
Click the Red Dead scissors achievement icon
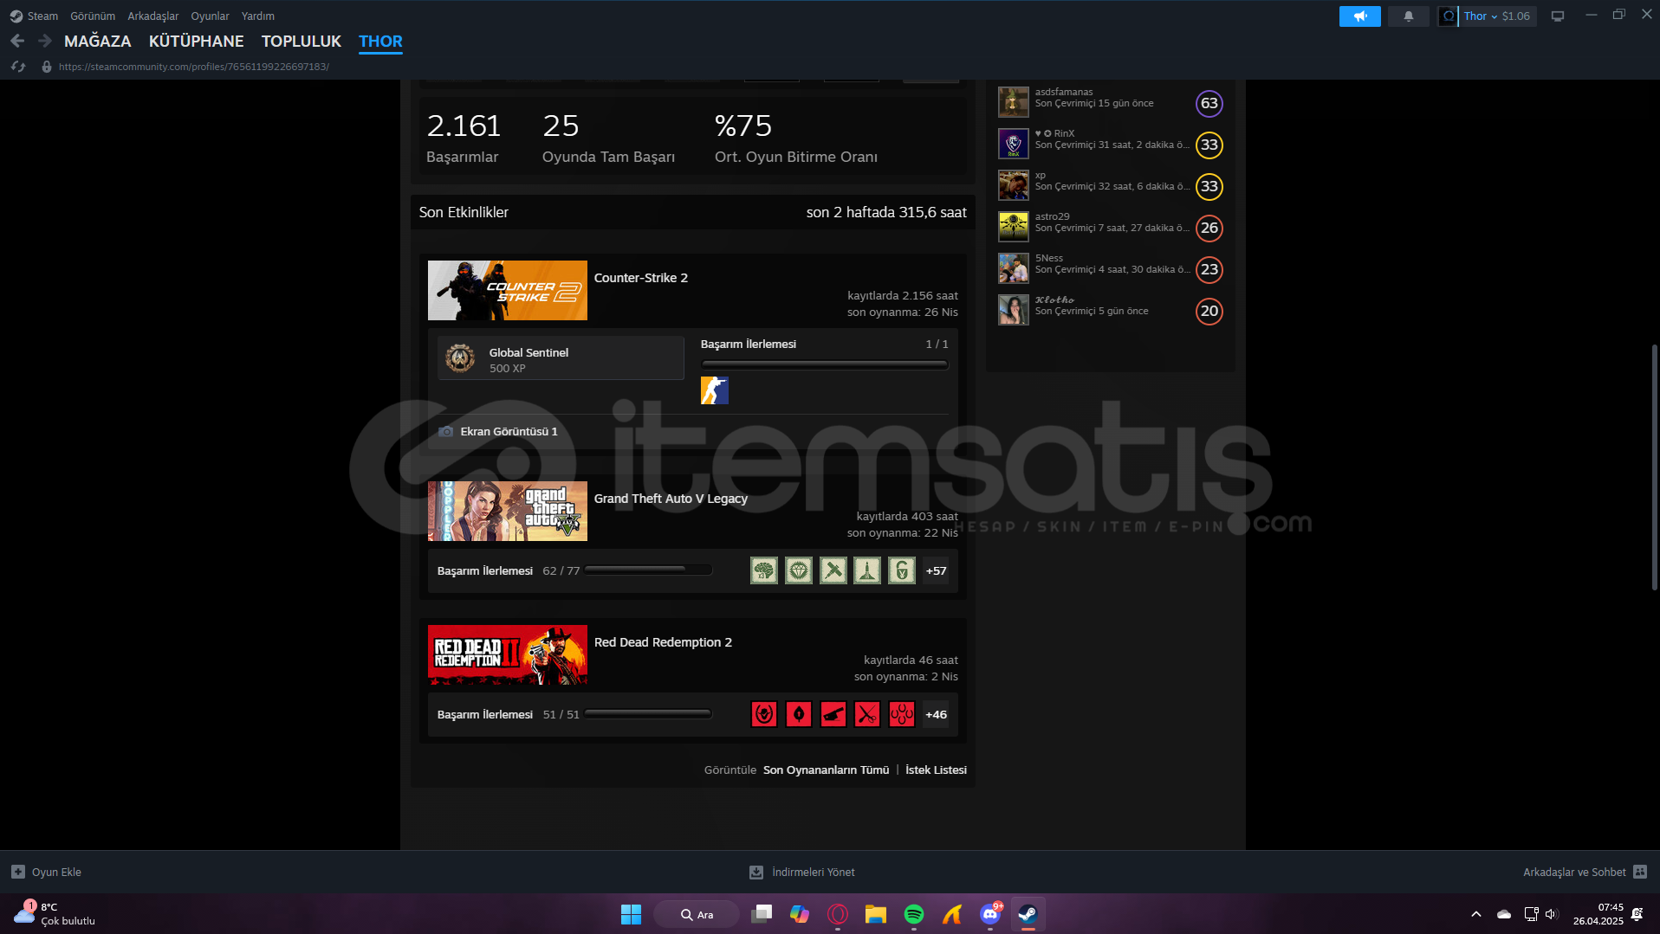tap(867, 714)
